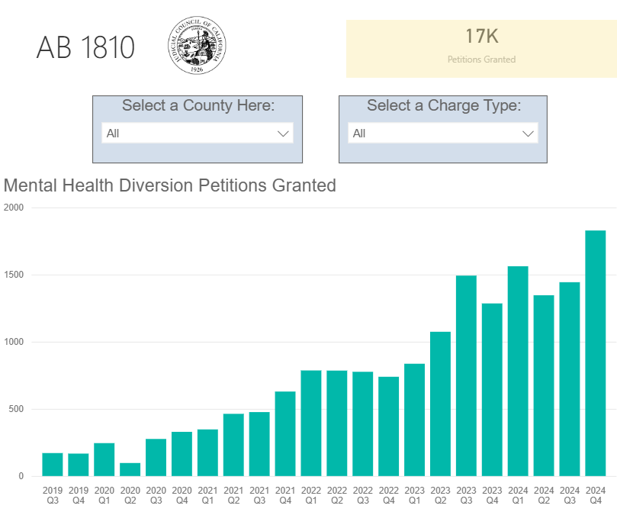The width and height of the screenshot is (617, 512).
Task: Click the Charge Type dropdown chevron arrow
Action: tap(528, 134)
